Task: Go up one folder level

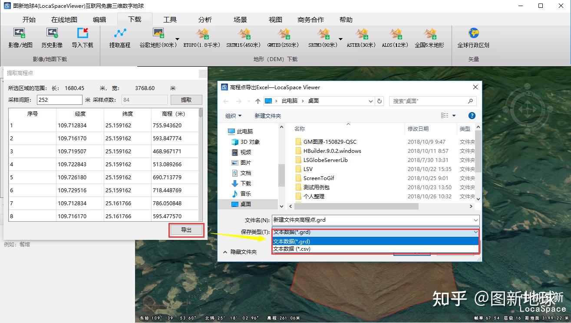Action: pyautogui.click(x=258, y=101)
